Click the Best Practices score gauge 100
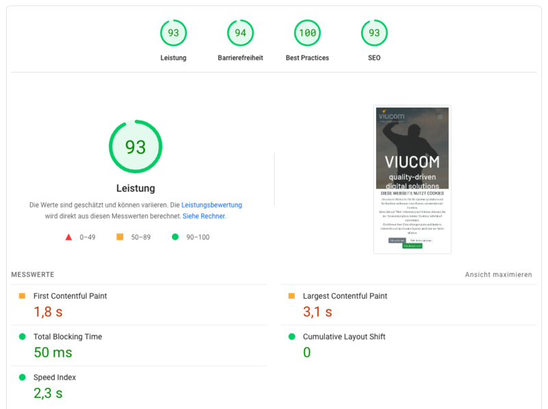This screenshot has height=409, width=548. (x=308, y=33)
